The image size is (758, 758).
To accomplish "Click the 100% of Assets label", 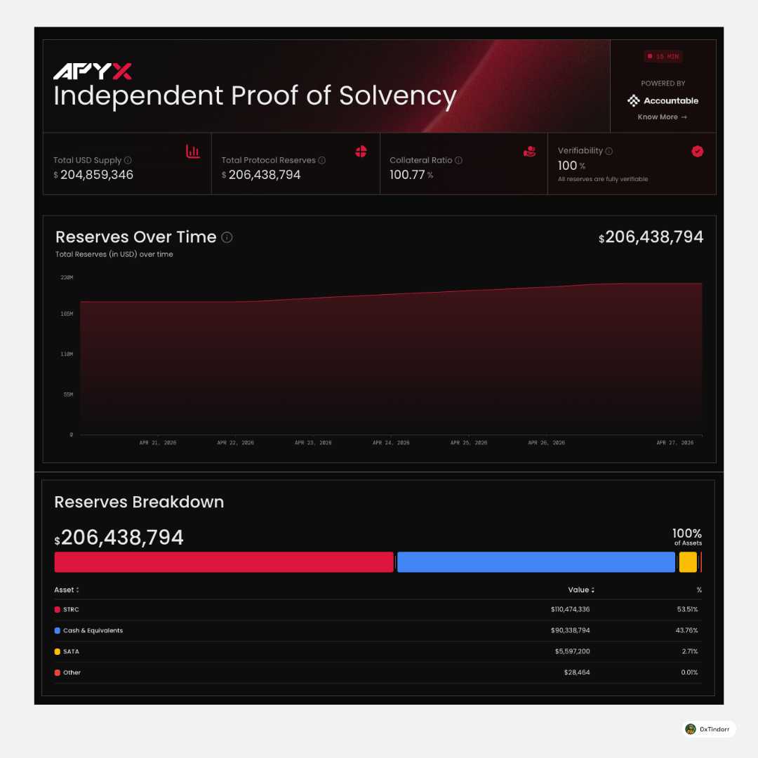I will coord(687,537).
